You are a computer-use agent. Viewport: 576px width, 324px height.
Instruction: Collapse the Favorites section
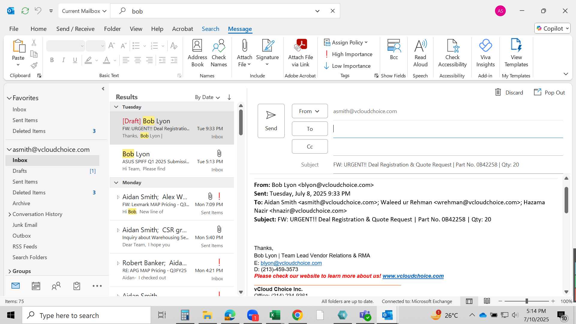[9, 98]
